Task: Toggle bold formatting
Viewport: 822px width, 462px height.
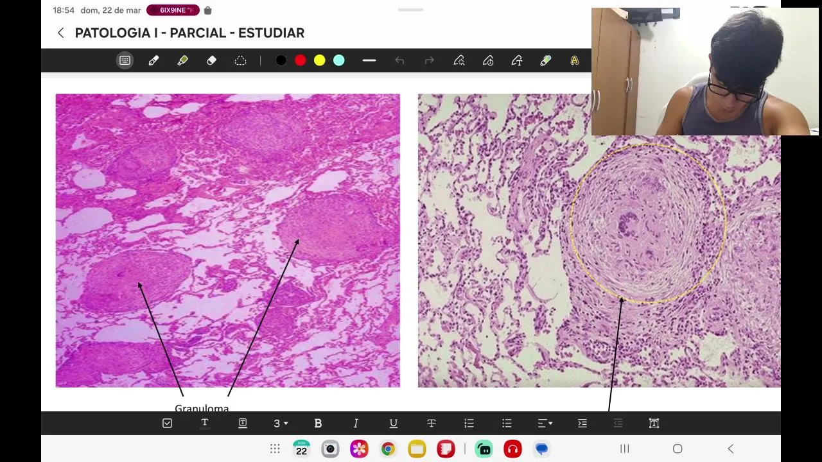Action: 318,423
